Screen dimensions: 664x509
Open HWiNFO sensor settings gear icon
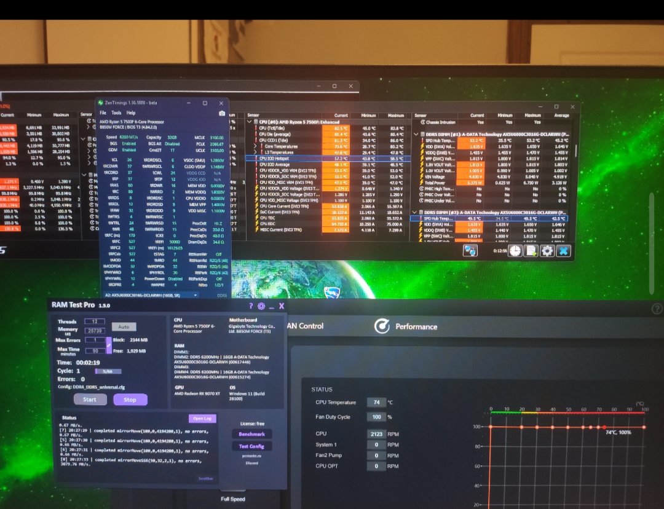tap(547, 251)
